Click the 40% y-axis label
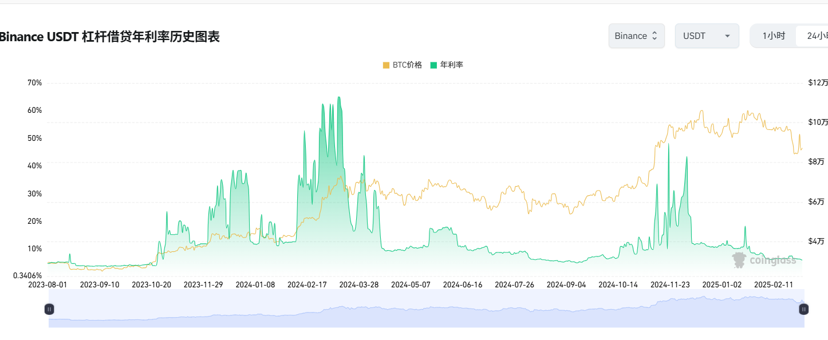Screen dimensions: 828x340 [x=34, y=166]
